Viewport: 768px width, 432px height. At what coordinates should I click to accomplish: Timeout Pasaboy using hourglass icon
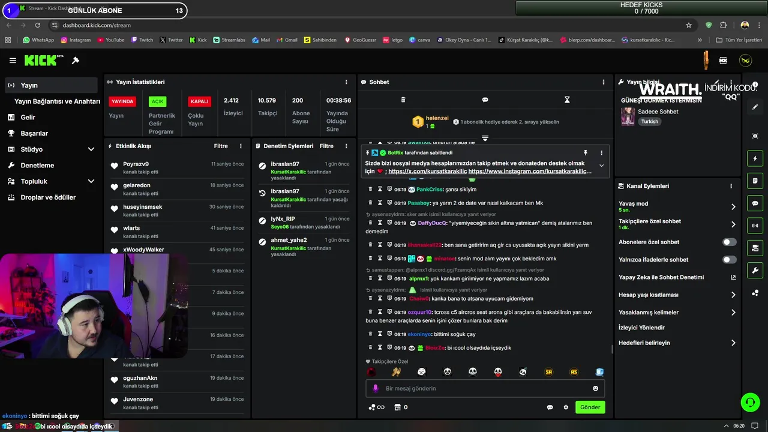pyautogui.click(x=380, y=203)
